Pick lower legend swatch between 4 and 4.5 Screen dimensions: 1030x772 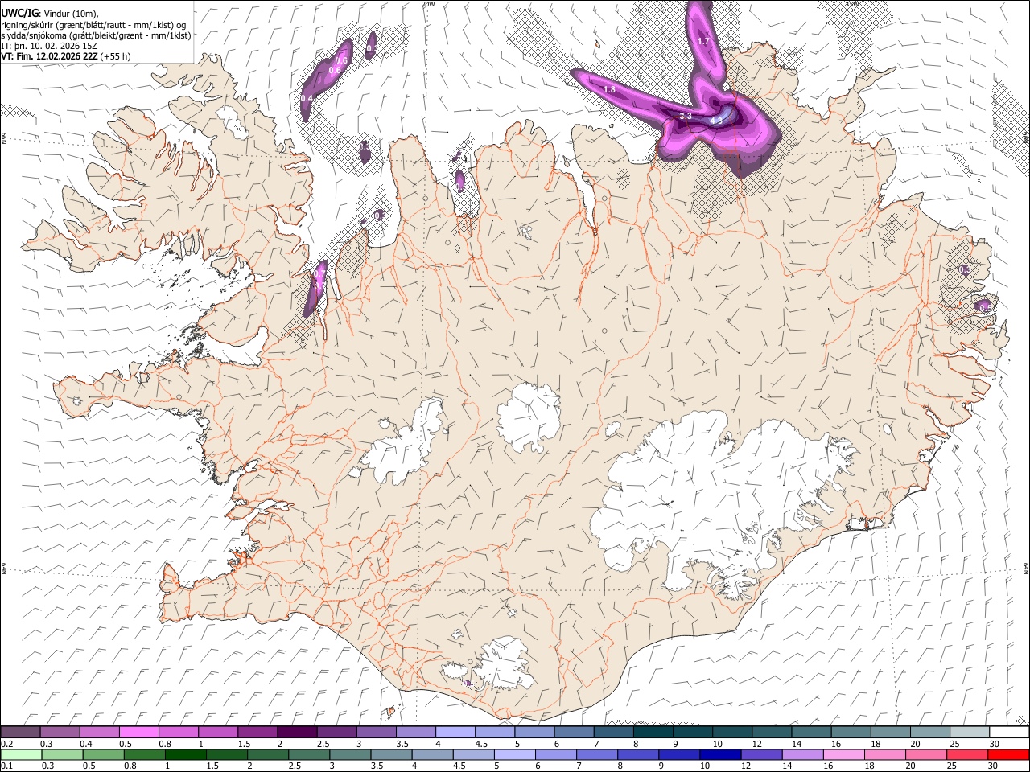click(433, 755)
